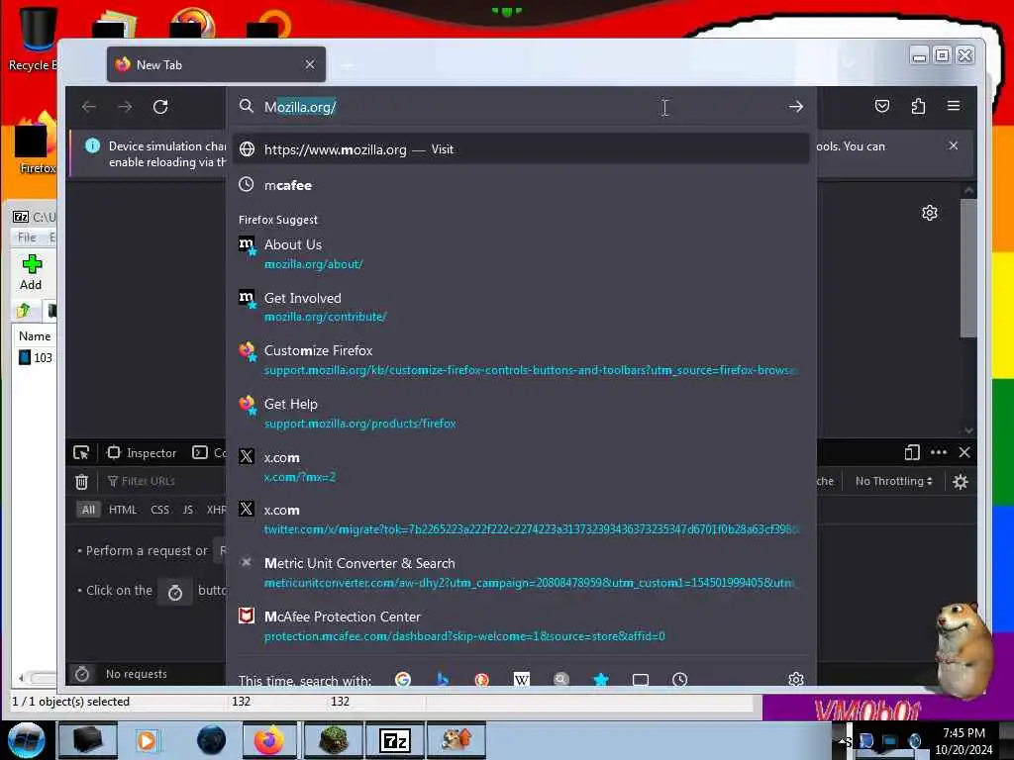
Task: Reload the page with the refresh icon
Action: point(160,107)
